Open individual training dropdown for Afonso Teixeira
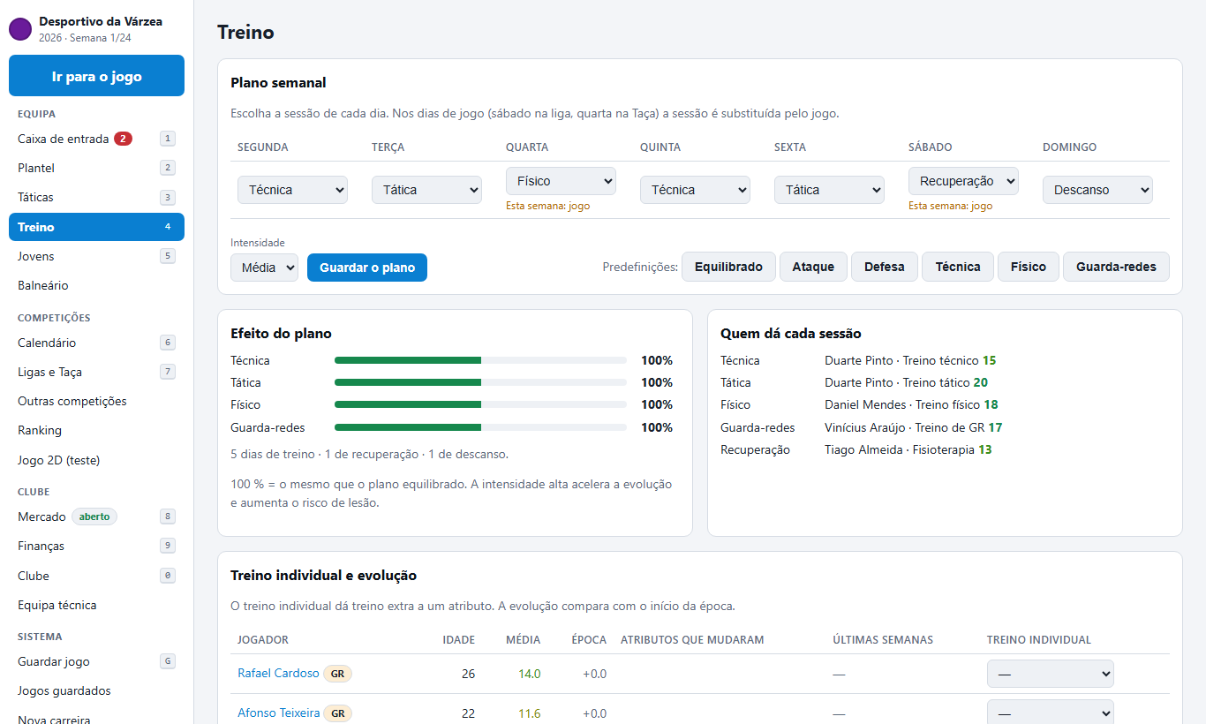Screen dimensions: 1206x724 (1050, 713)
